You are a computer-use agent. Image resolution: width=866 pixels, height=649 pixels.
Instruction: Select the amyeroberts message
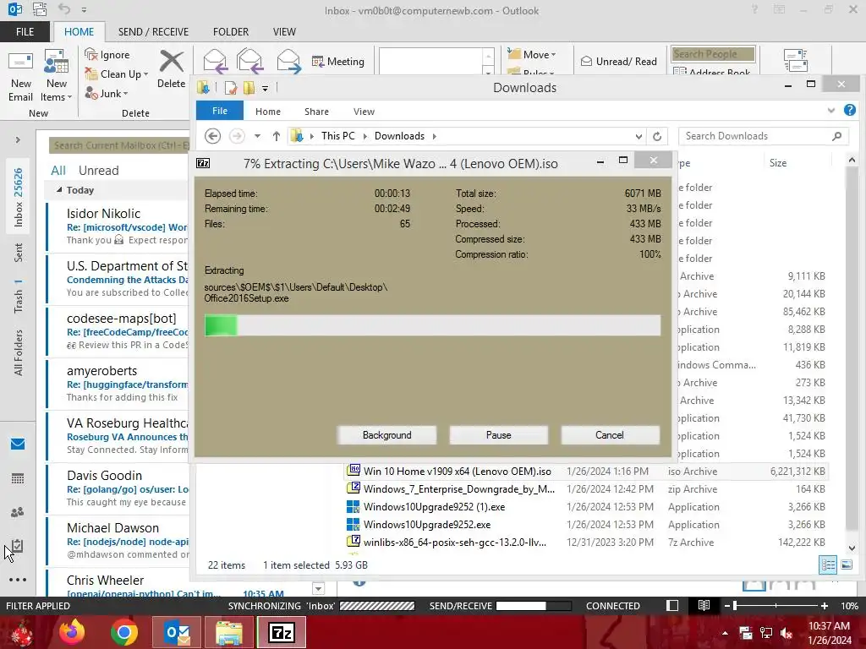[x=118, y=384]
